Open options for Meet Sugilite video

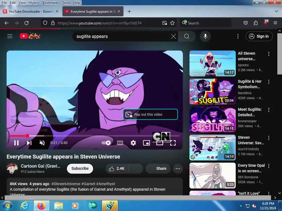pyautogui.click(x=269, y=110)
